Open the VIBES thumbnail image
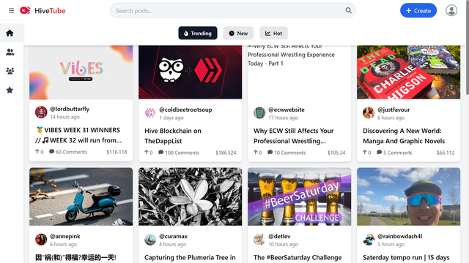 click(x=81, y=72)
